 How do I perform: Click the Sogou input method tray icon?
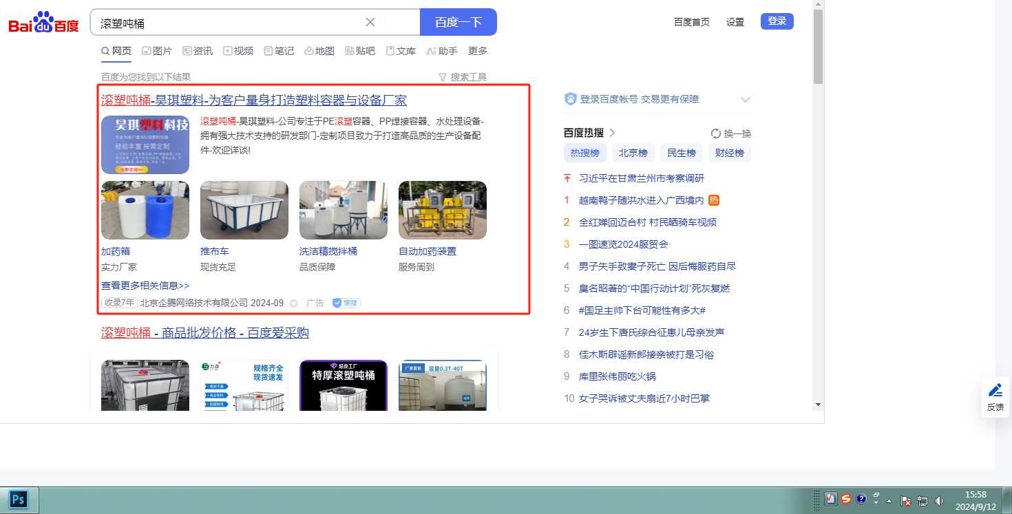(x=846, y=499)
